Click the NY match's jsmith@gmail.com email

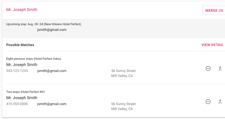(x=52, y=104)
